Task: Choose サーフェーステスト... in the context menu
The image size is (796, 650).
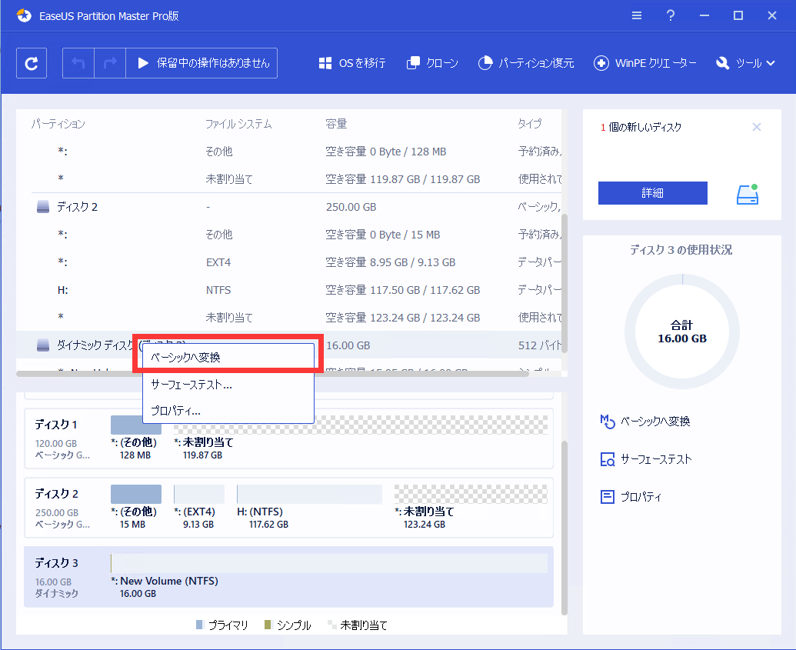Action: (228, 385)
